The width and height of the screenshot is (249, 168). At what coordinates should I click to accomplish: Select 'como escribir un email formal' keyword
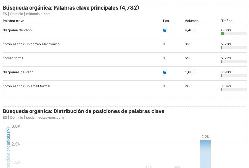coord(26,86)
